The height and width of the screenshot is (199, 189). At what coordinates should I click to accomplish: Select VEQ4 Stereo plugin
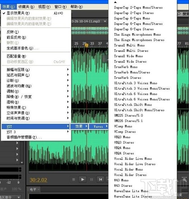click(x=124, y=153)
